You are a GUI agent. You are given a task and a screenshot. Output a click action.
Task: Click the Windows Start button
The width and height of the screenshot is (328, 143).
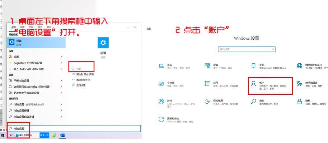(x=3, y=135)
